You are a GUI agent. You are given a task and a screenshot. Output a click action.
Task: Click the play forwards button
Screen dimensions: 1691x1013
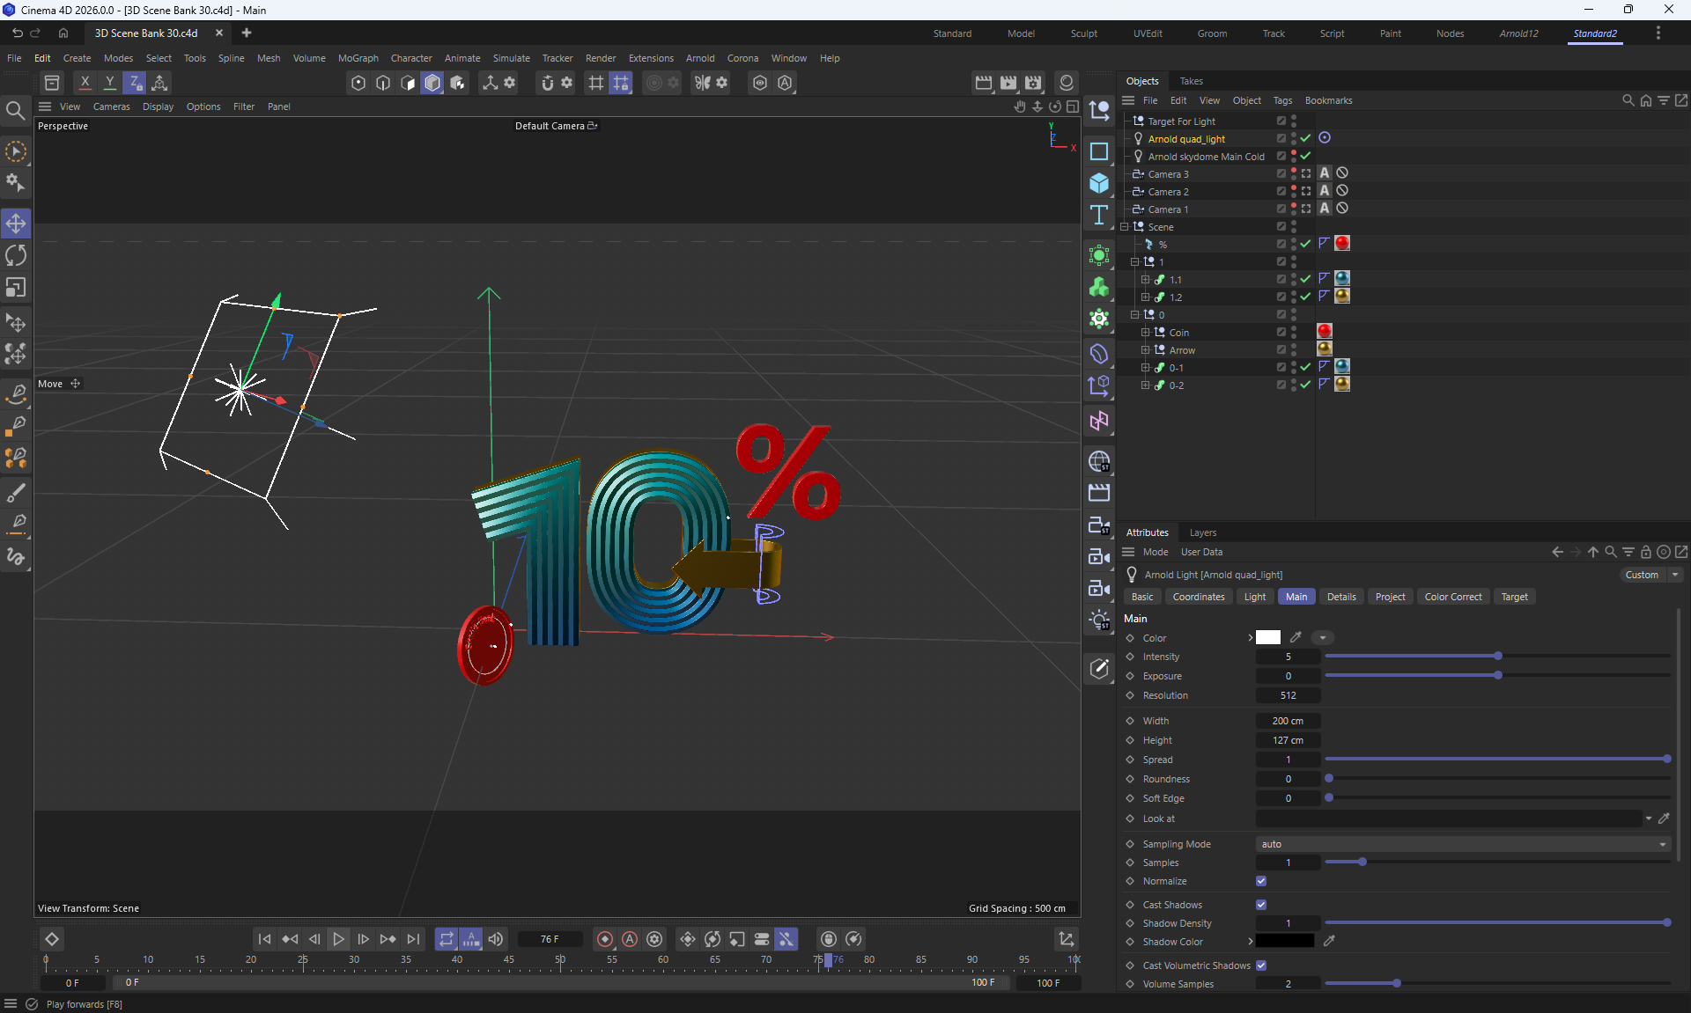tap(338, 939)
